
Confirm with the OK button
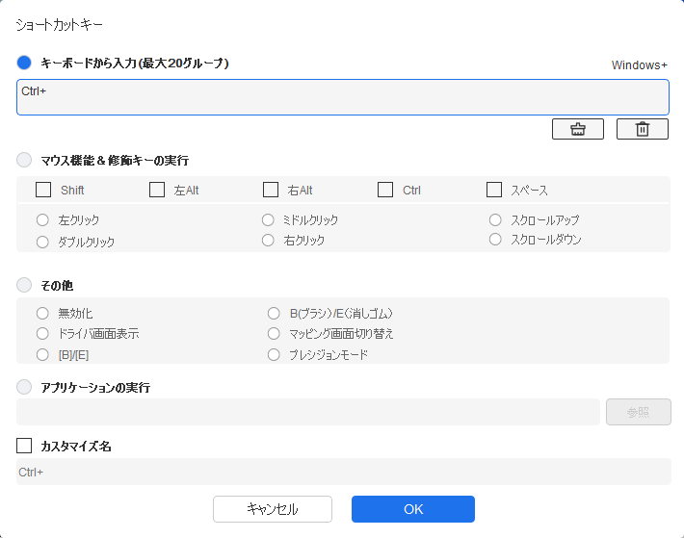pyautogui.click(x=412, y=509)
